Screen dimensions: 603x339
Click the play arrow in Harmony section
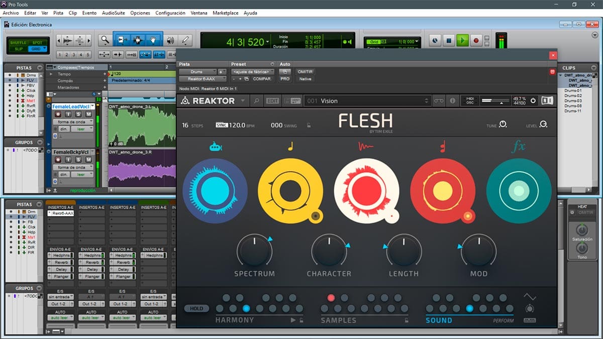293,320
